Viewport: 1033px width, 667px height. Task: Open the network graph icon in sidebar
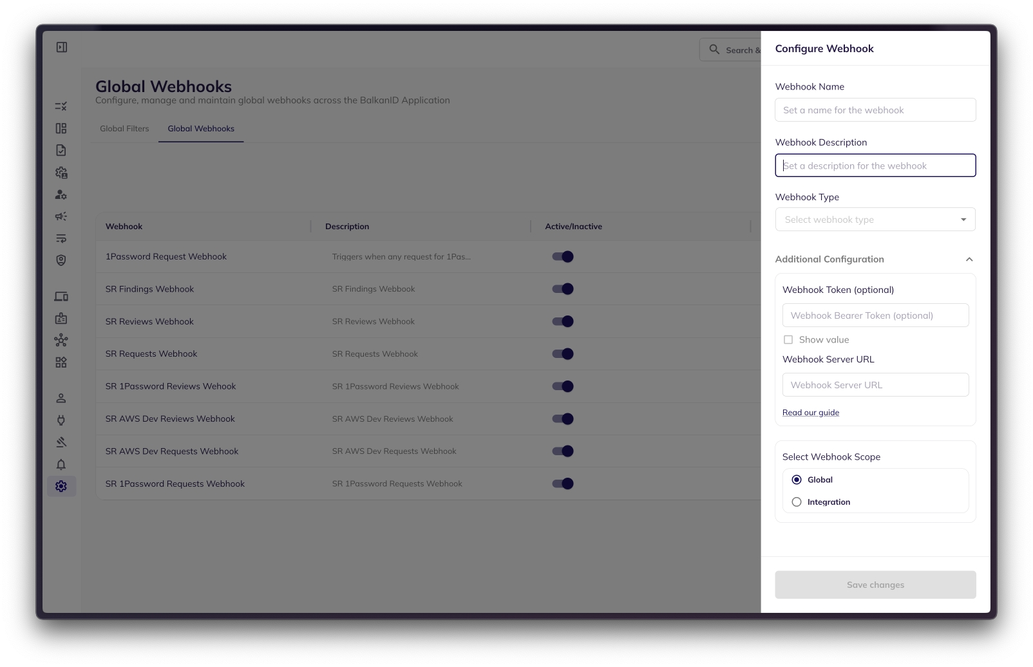click(x=61, y=340)
